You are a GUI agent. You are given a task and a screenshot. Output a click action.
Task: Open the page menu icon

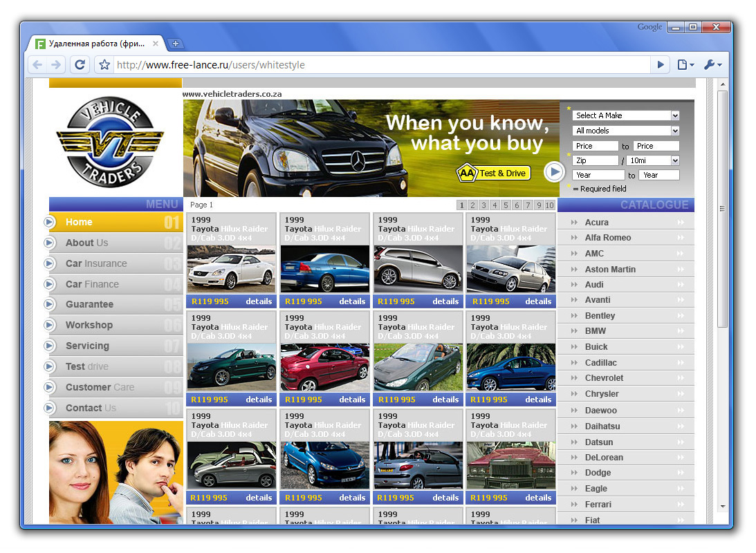(x=685, y=64)
